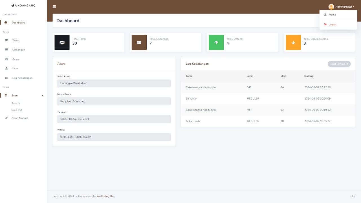Click the Dashboard gauge icon in sidebar

(x=6, y=23)
